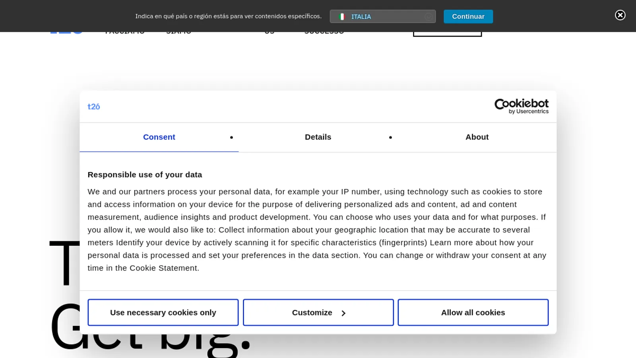Switch to the About tab

[x=477, y=137]
